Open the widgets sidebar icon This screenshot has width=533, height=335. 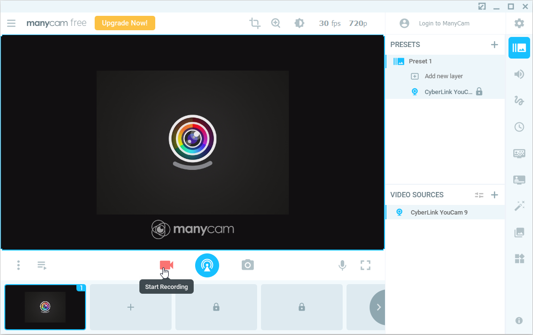(519, 259)
